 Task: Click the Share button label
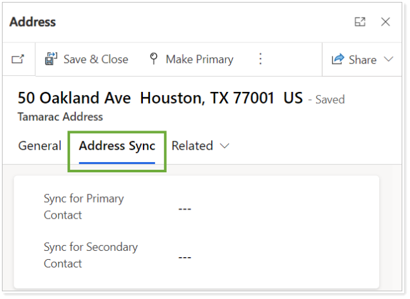coord(362,59)
